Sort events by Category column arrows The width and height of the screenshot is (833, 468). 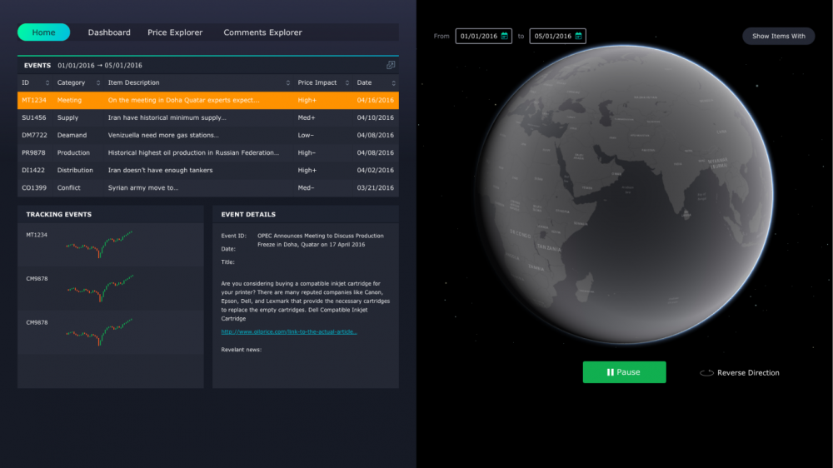(x=98, y=83)
